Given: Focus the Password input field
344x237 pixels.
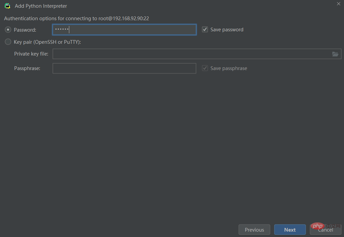Looking at the screenshot, I should pyautogui.click(x=124, y=30).
